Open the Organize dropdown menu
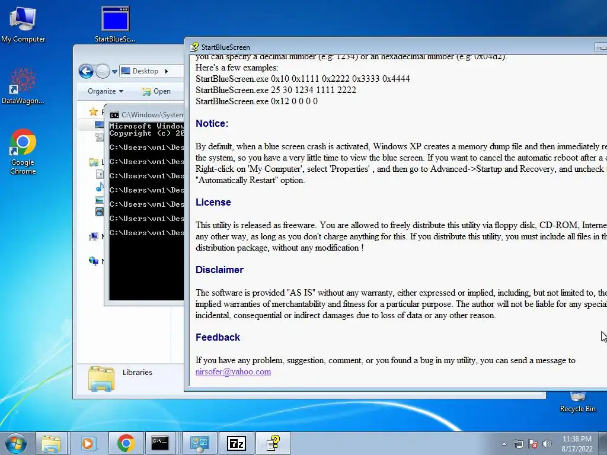Viewport: 607px width, 455px height. pyautogui.click(x=106, y=91)
